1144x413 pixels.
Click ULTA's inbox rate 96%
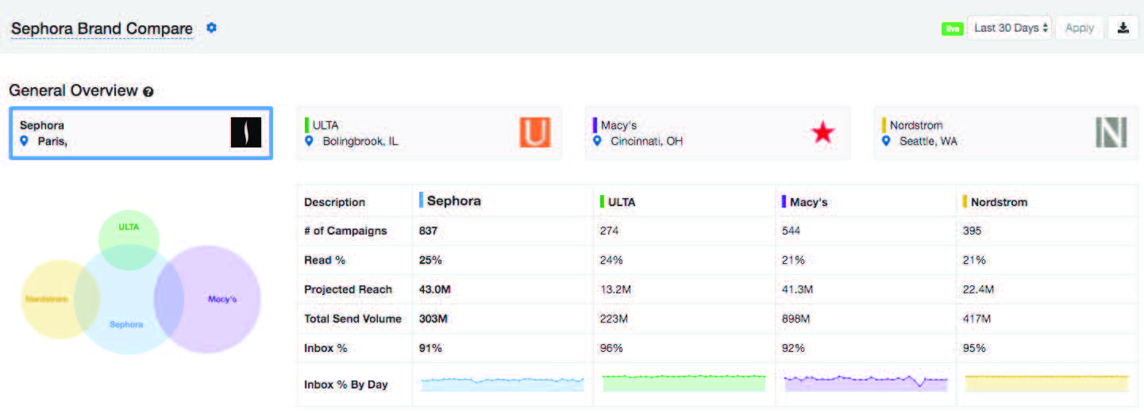pyautogui.click(x=611, y=348)
